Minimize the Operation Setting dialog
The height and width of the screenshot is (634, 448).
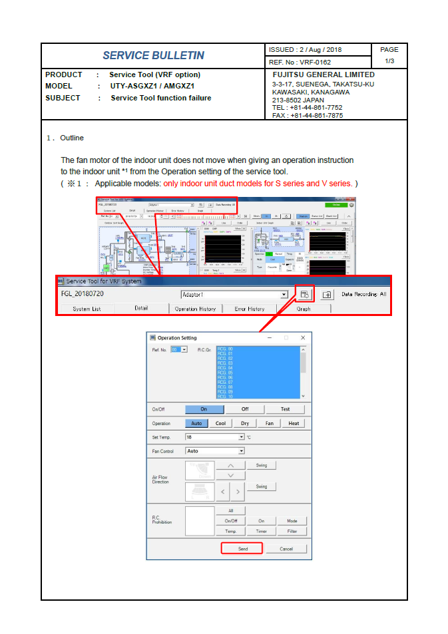[x=270, y=337]
